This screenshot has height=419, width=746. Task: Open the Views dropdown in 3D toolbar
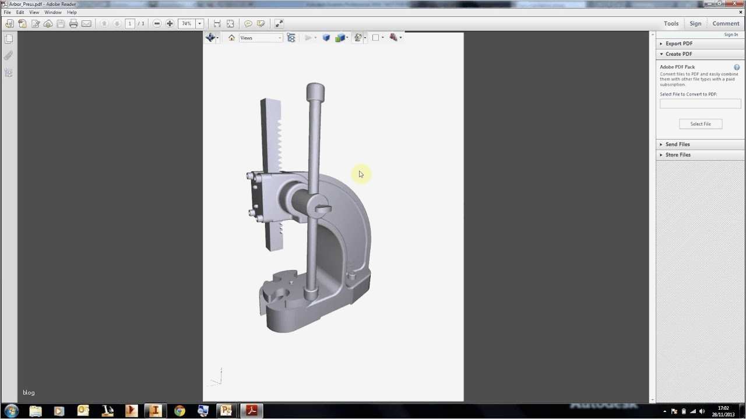[261, 38]
